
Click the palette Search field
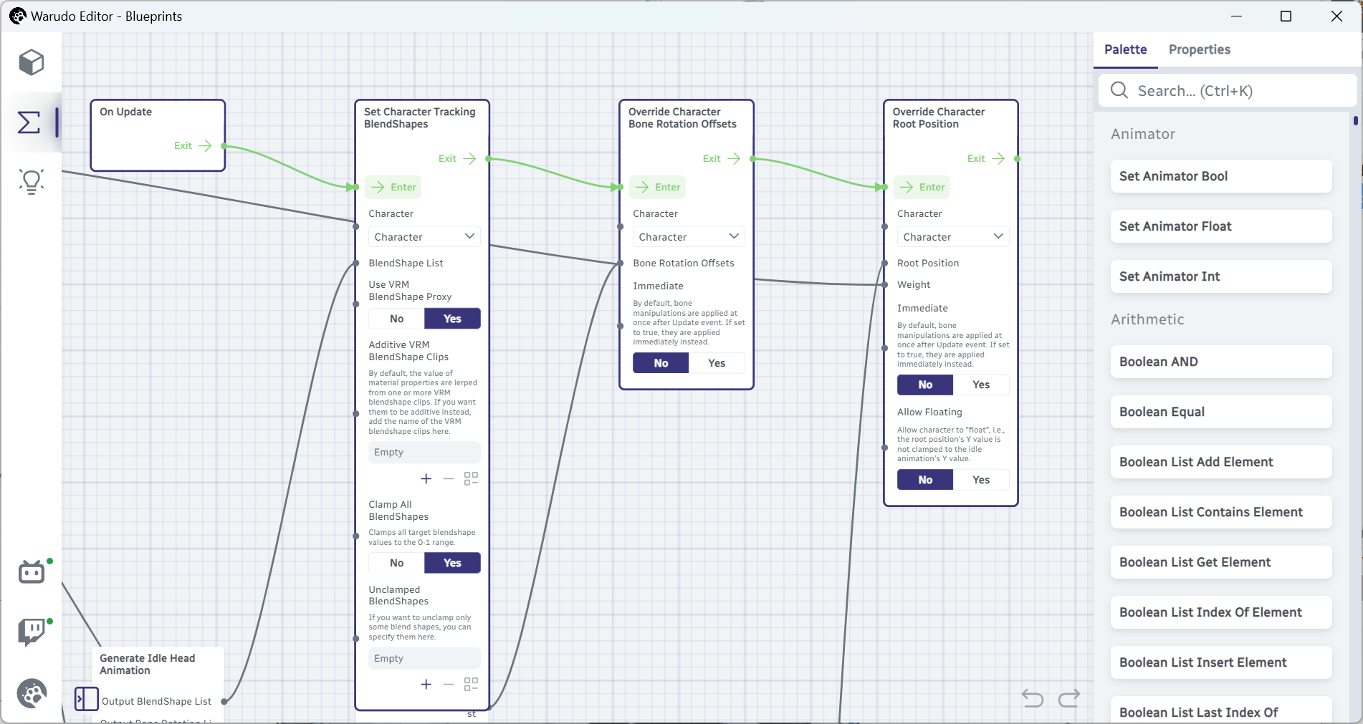pos(1228,91)
